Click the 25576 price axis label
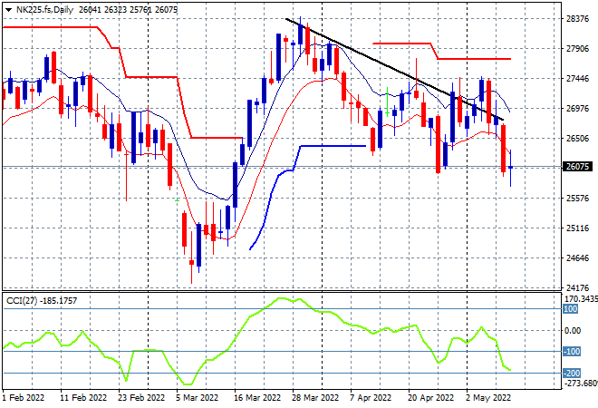This screenshot has height=408, width=598. tap(577, 198)
